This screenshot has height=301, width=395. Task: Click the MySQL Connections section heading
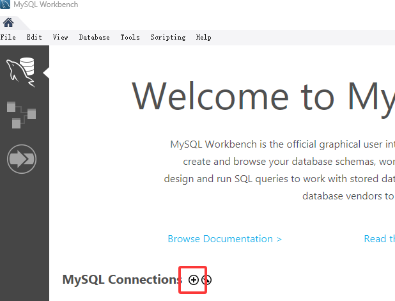121,280
